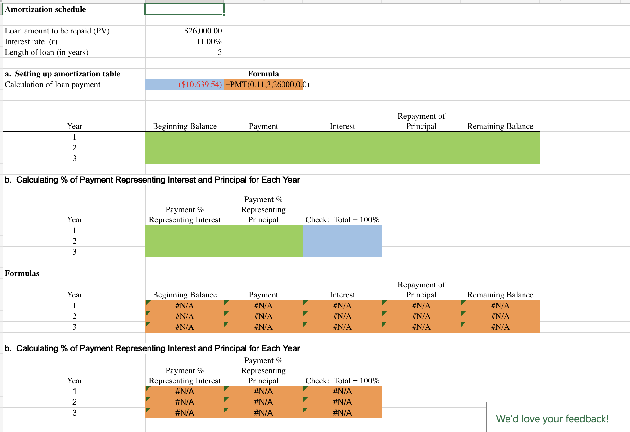630x432 pixels.
Task: Click error indicator on Year 1 Remaining Balance #N/A
Action: point(463,303)
